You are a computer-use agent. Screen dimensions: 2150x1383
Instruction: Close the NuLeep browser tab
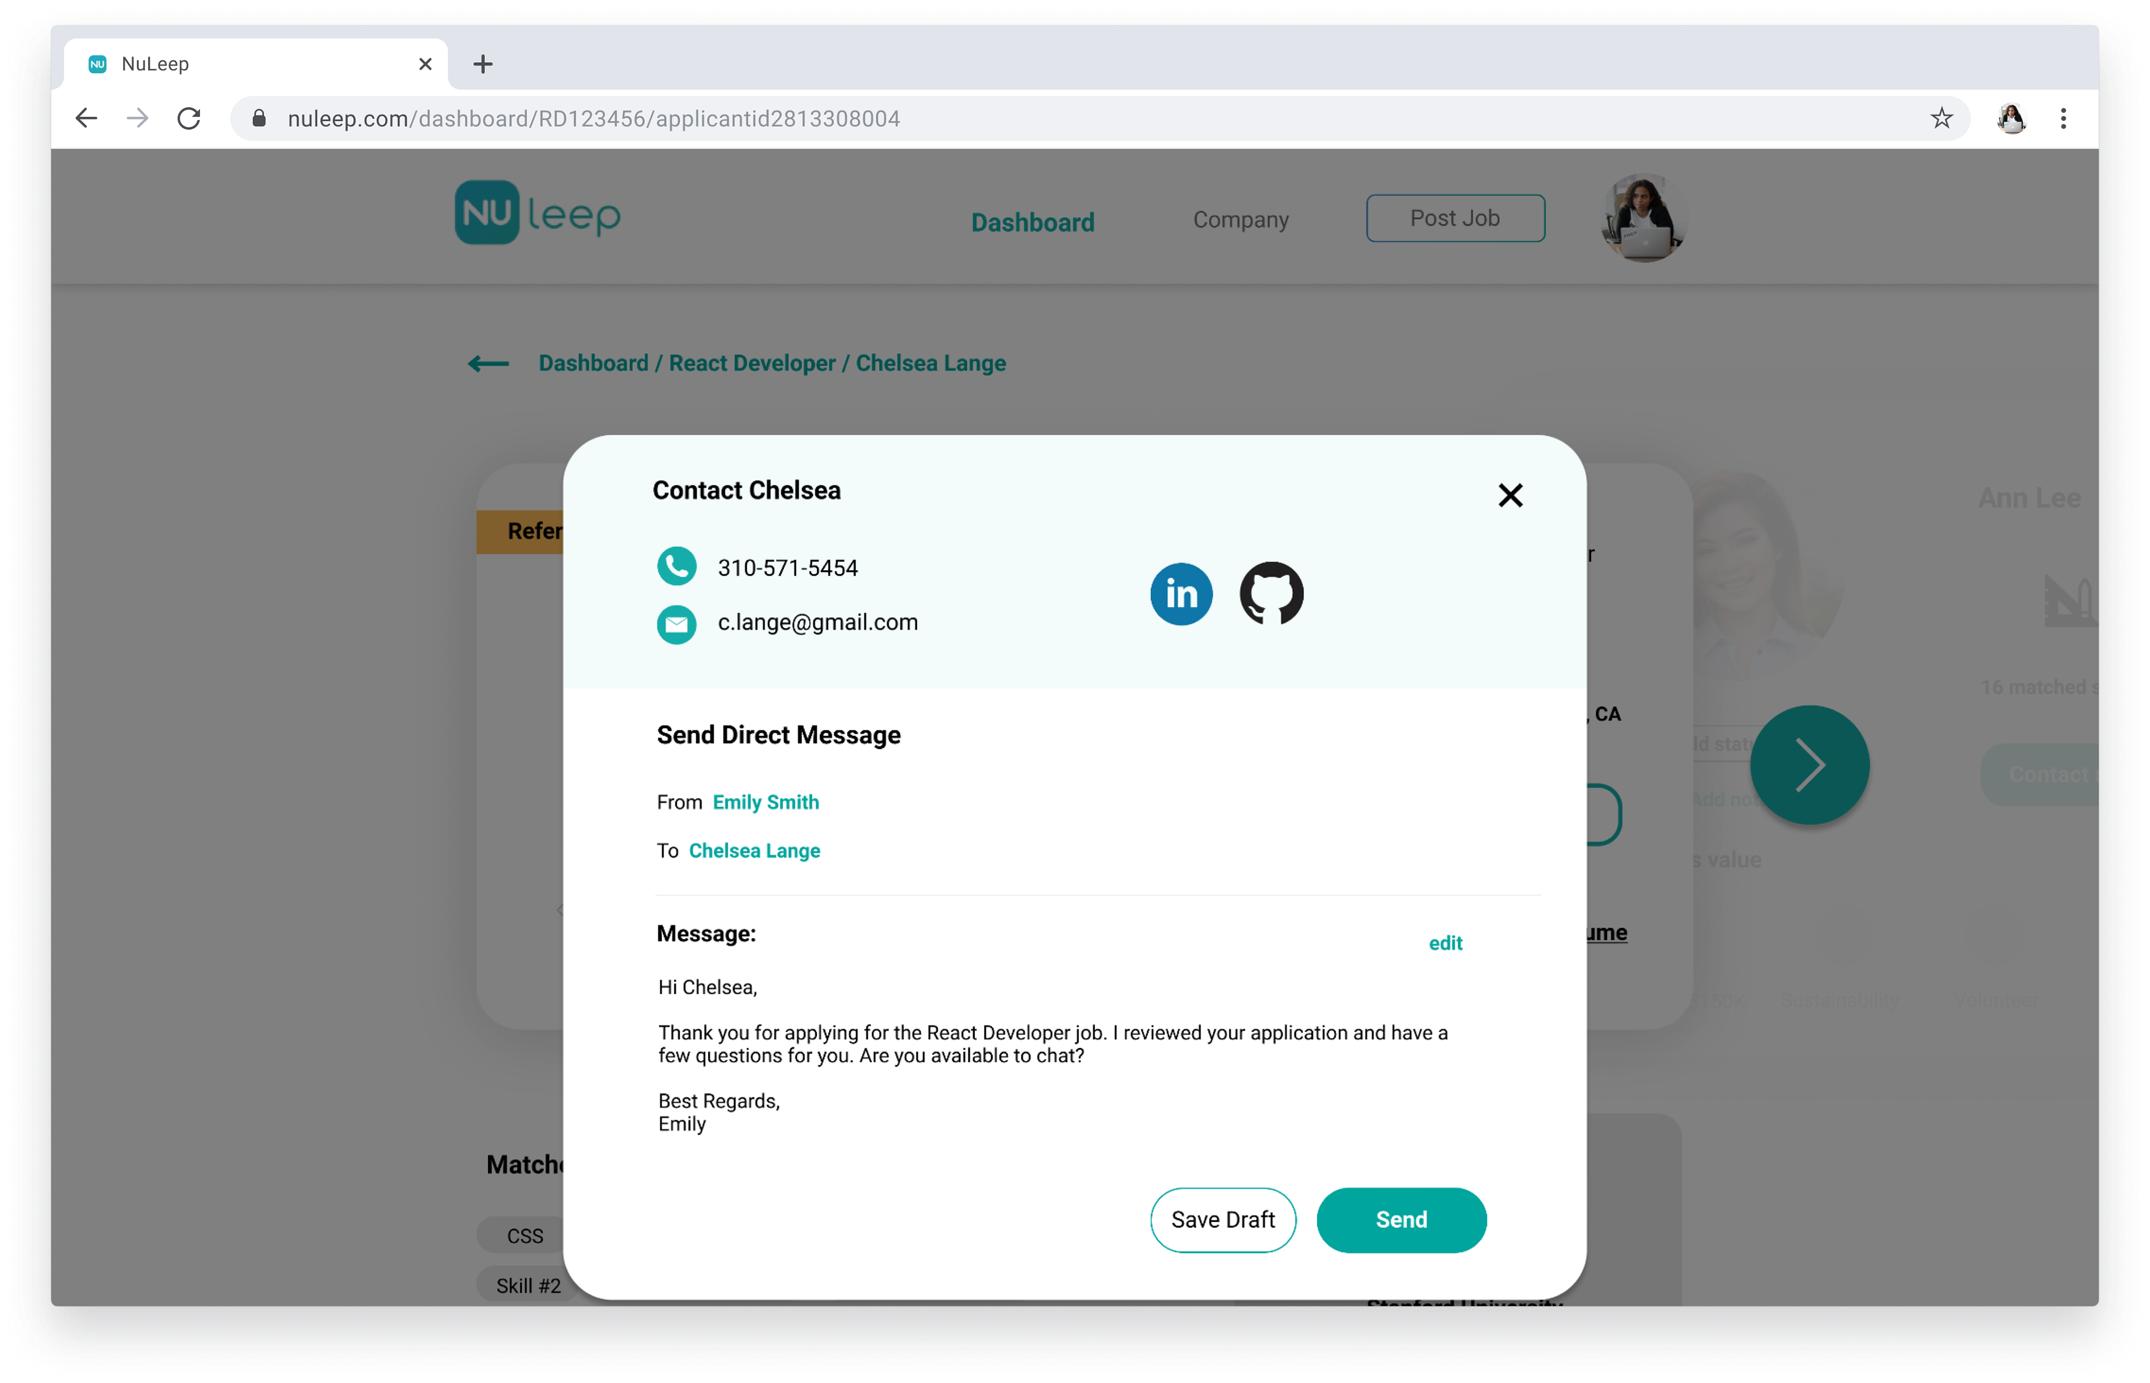tap(426, 64)
